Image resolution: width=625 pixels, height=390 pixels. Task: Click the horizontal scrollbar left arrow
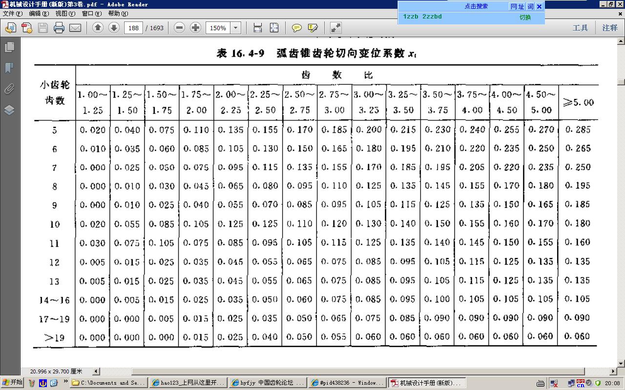96,371
